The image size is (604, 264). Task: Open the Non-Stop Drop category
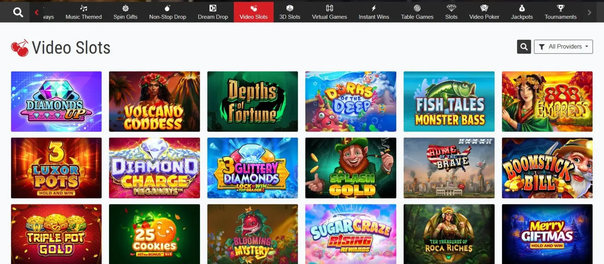168,12
